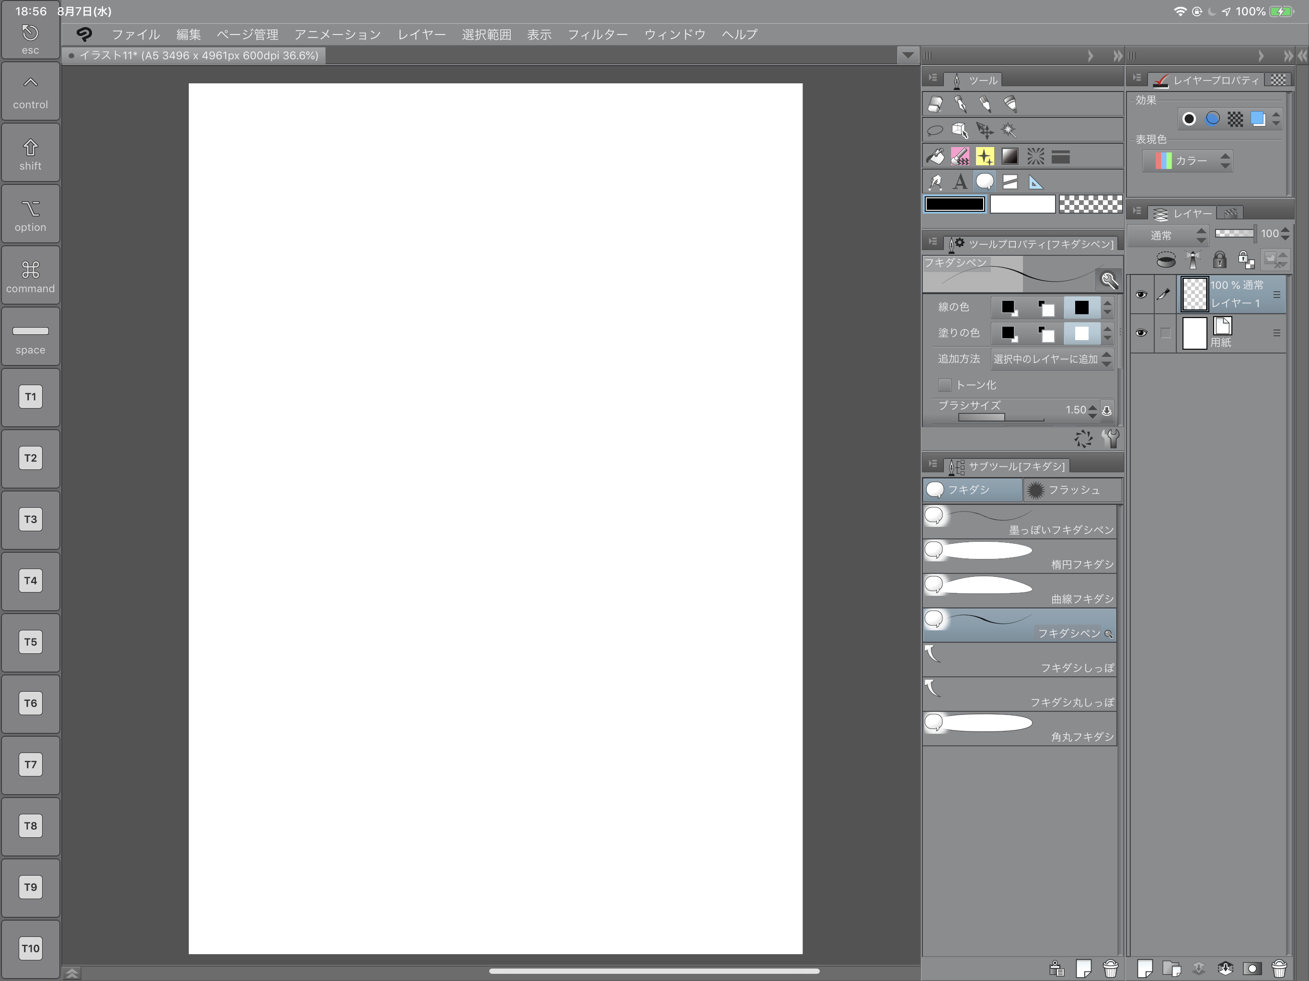Choose the フキダシしっぽ sub tool
The image size is (1309, 981).
click(1019, 660)
